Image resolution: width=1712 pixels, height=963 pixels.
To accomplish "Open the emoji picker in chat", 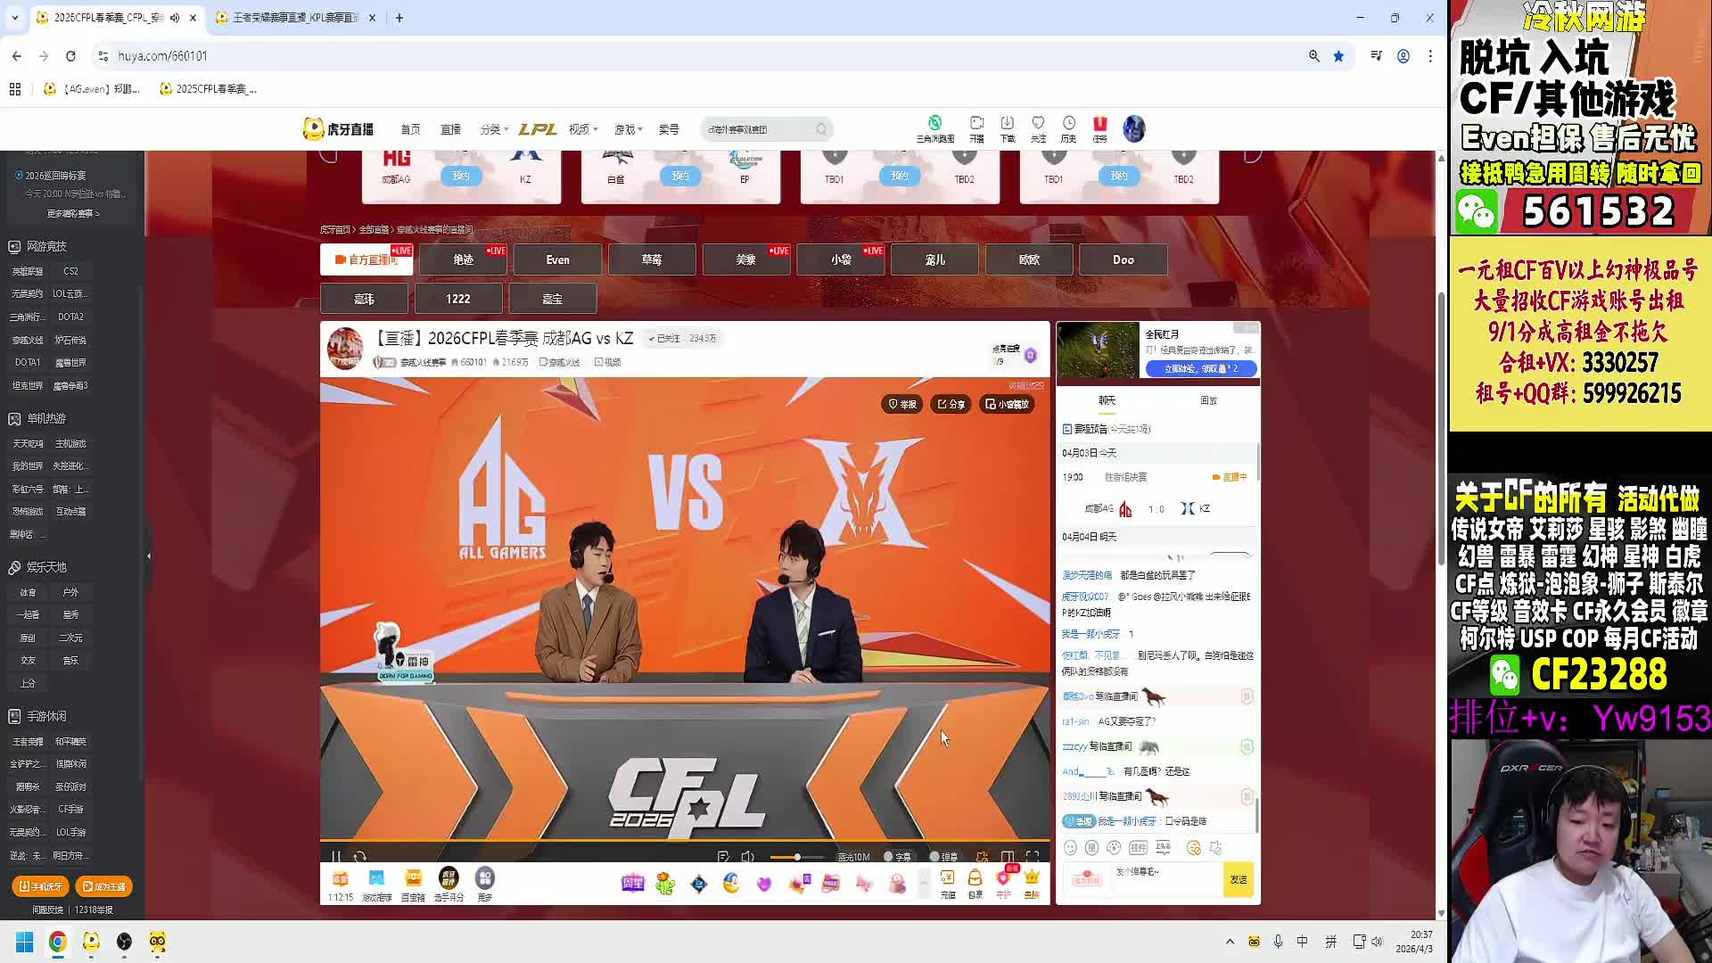I will pyautogui.click(x=1070, y=848).
